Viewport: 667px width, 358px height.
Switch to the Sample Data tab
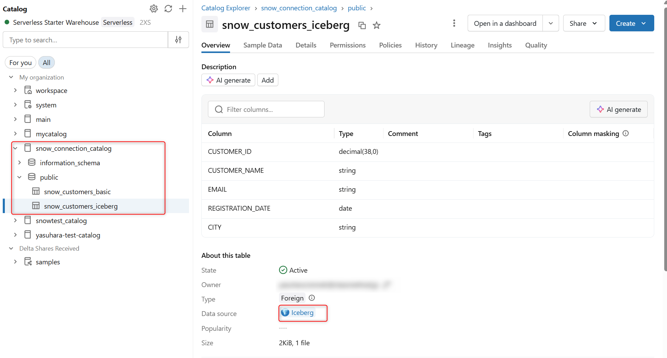[262, 45]
